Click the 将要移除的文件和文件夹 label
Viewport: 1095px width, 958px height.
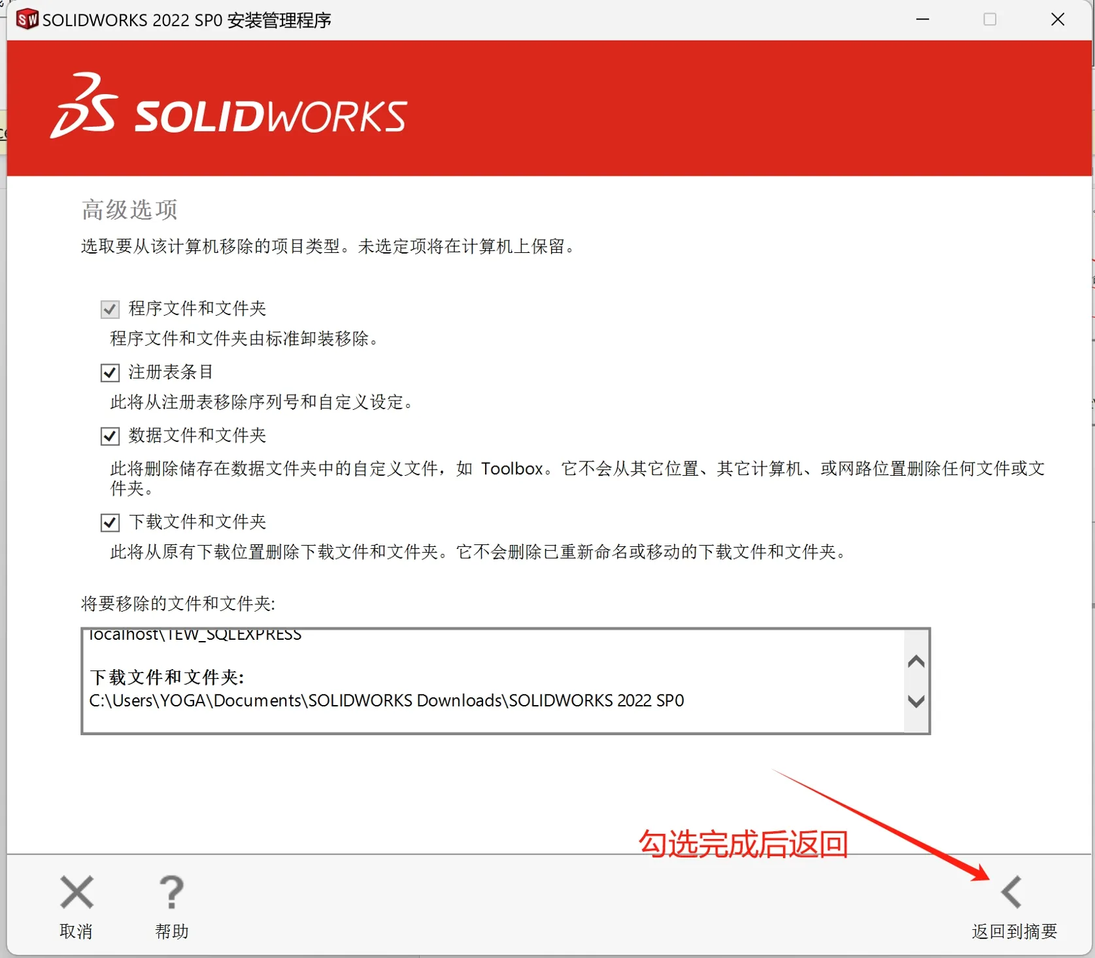[x=178, y=603]
